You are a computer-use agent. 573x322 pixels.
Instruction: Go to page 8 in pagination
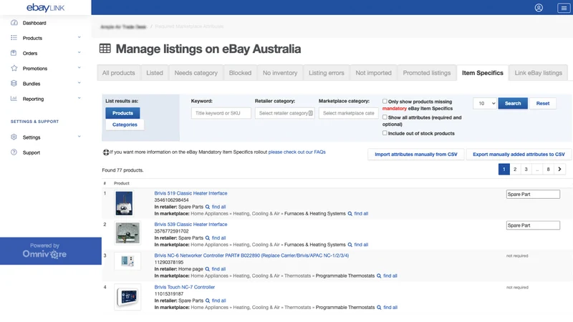(x=548, y=169)
